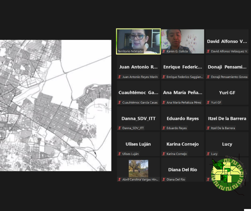
Task: Click muted mic icon for Juan Antonio Reyes Marín
Action: pos(120,77)
